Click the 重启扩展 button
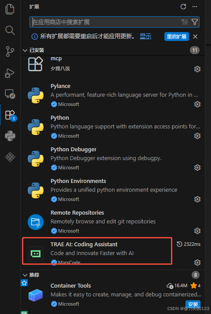The width and height of the screenshot is (211, 314). tap(177, 37)
